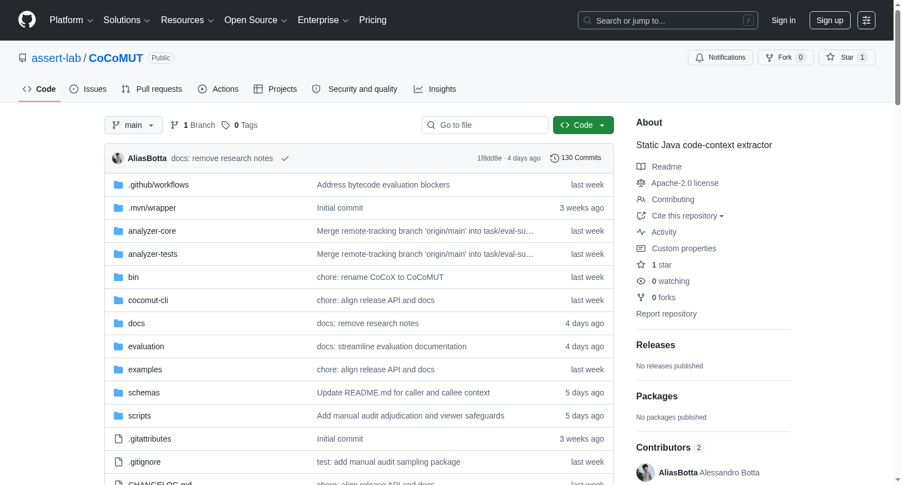Open the evaluation folder
902x485 pixels.
pos(146,346)
